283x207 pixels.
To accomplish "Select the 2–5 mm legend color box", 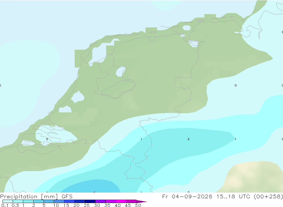I will [38, 201].
